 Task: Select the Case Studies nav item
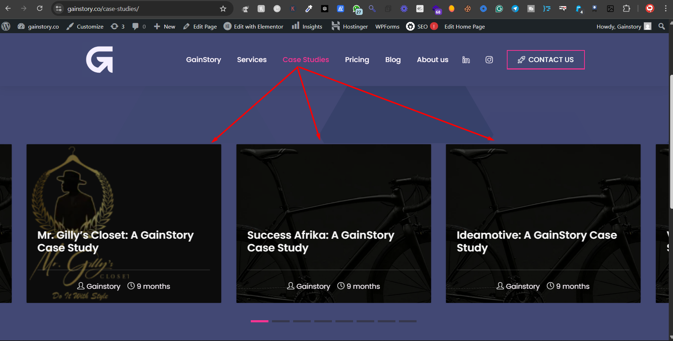coord(306,60)
